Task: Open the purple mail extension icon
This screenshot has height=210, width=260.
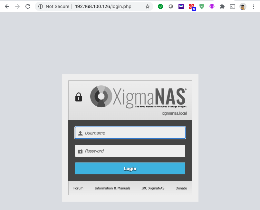Action: [x=181, y=6]
